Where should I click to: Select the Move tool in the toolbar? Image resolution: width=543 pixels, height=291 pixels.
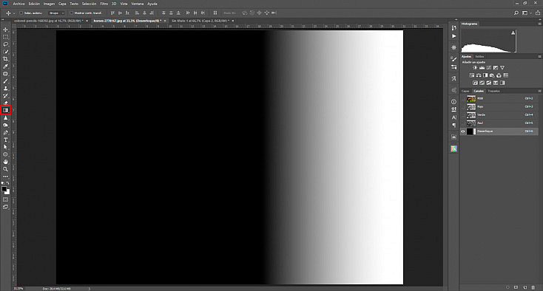[x=5, y=30]
